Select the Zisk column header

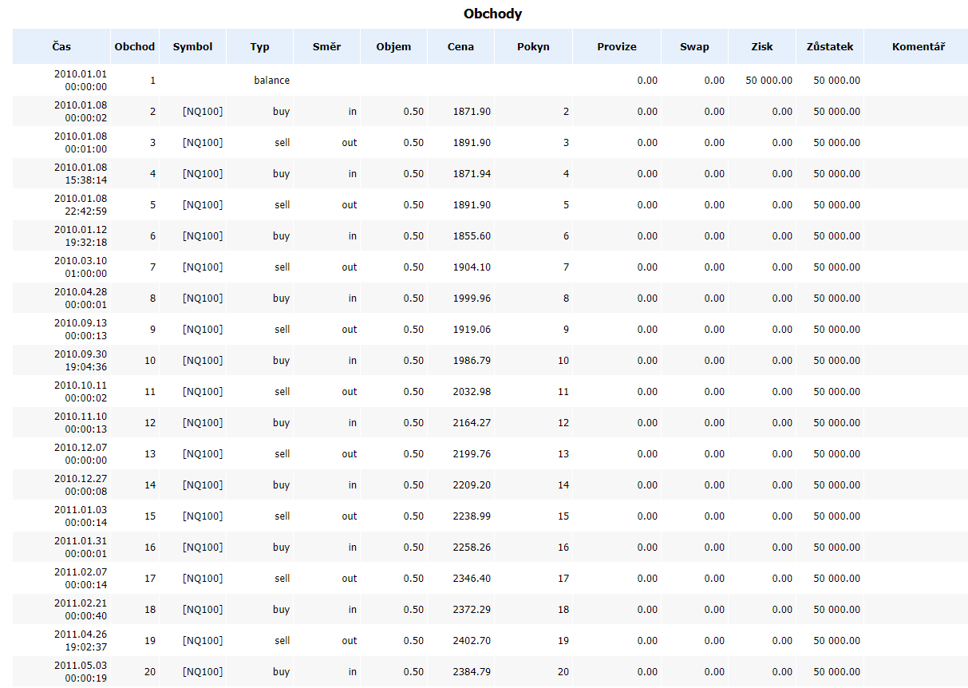(x=762, y=46)
